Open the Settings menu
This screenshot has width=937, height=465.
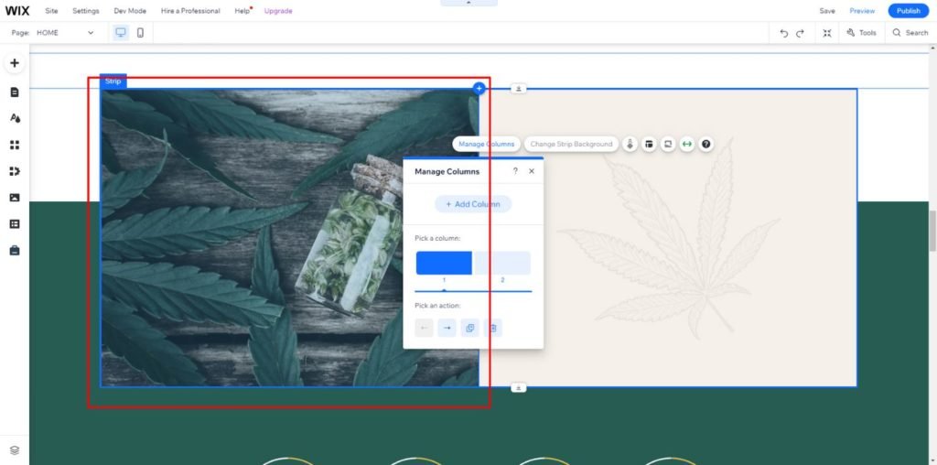click(86, 11)
